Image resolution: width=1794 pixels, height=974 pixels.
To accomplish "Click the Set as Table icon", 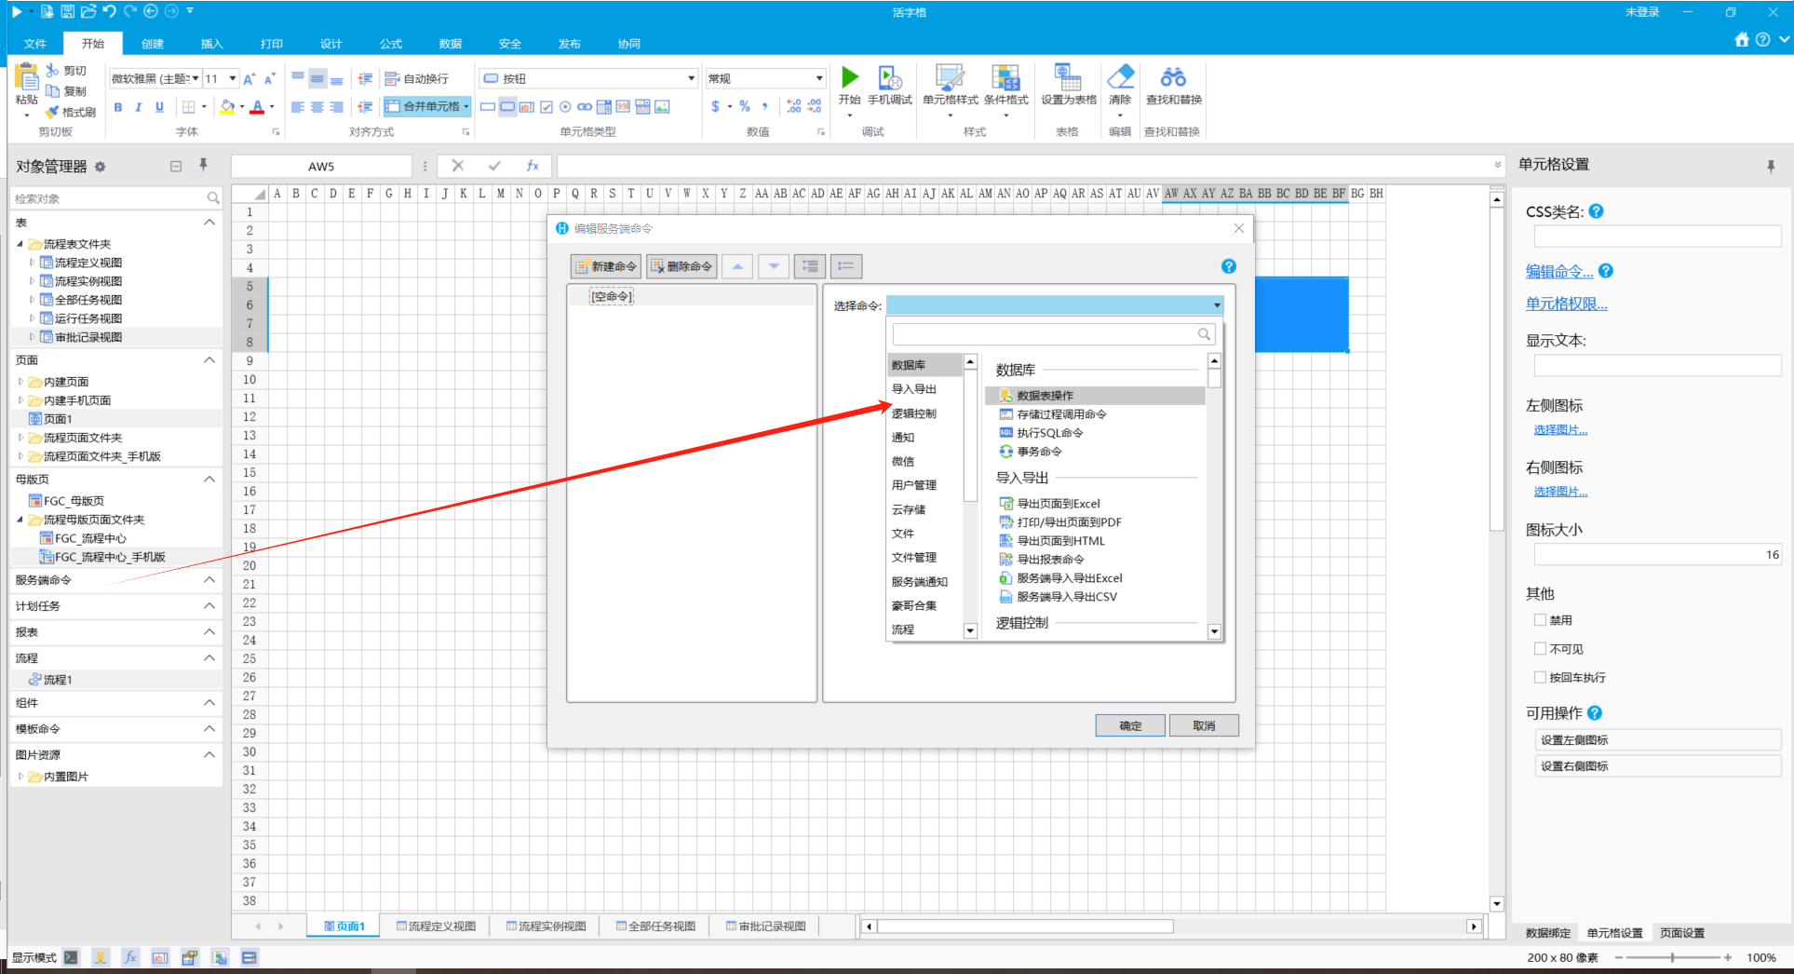I will coord(1068,77).
